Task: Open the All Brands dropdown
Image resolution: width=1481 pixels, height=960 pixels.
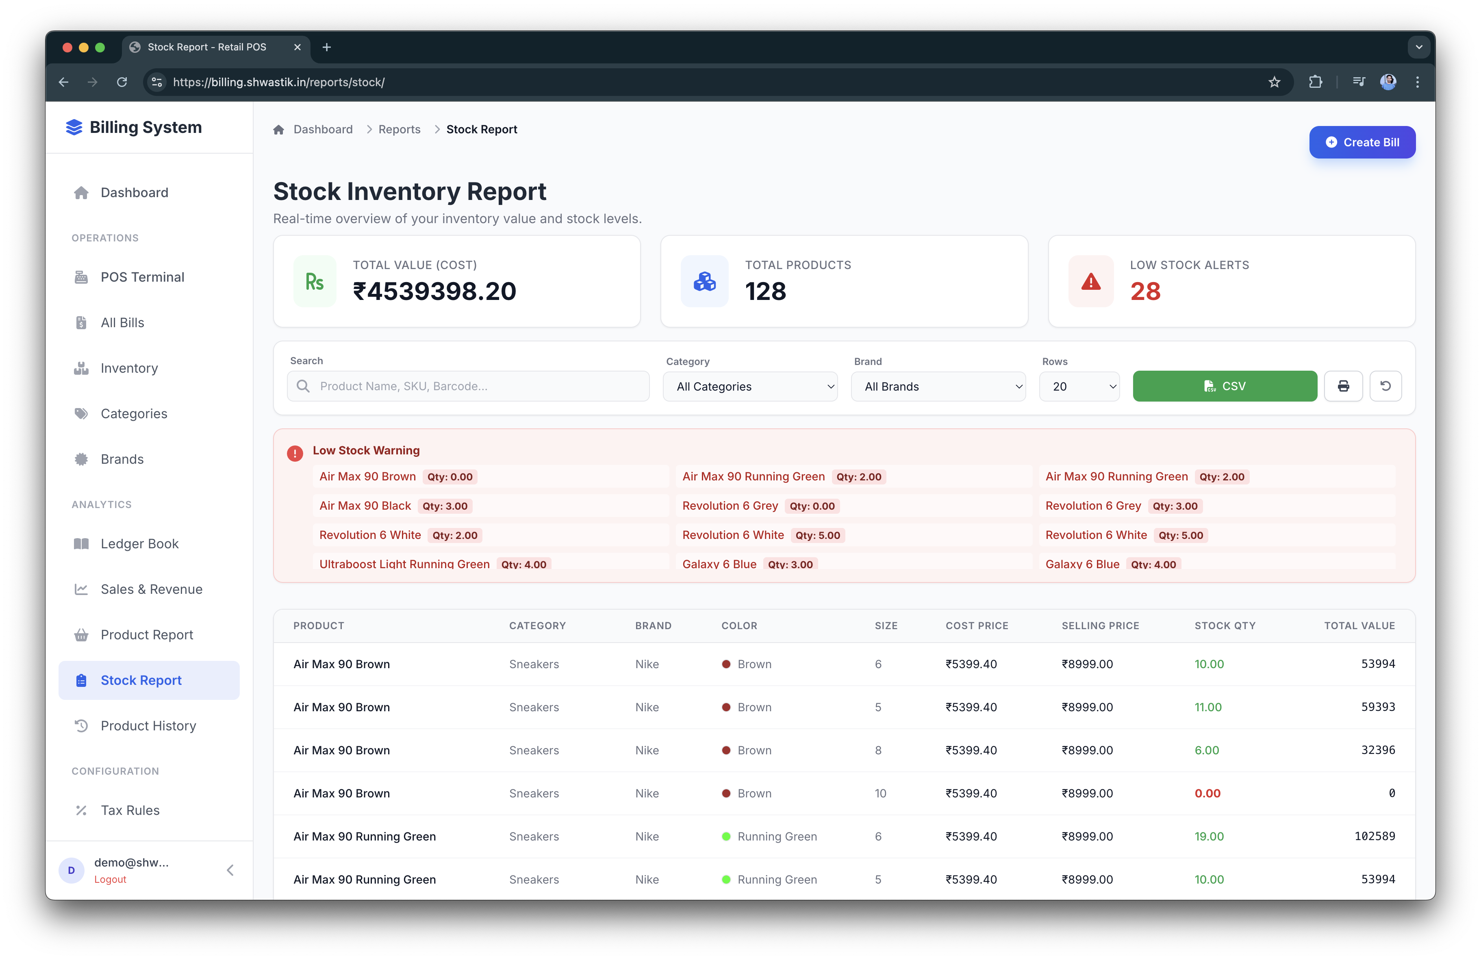Action: pos(938,387)
